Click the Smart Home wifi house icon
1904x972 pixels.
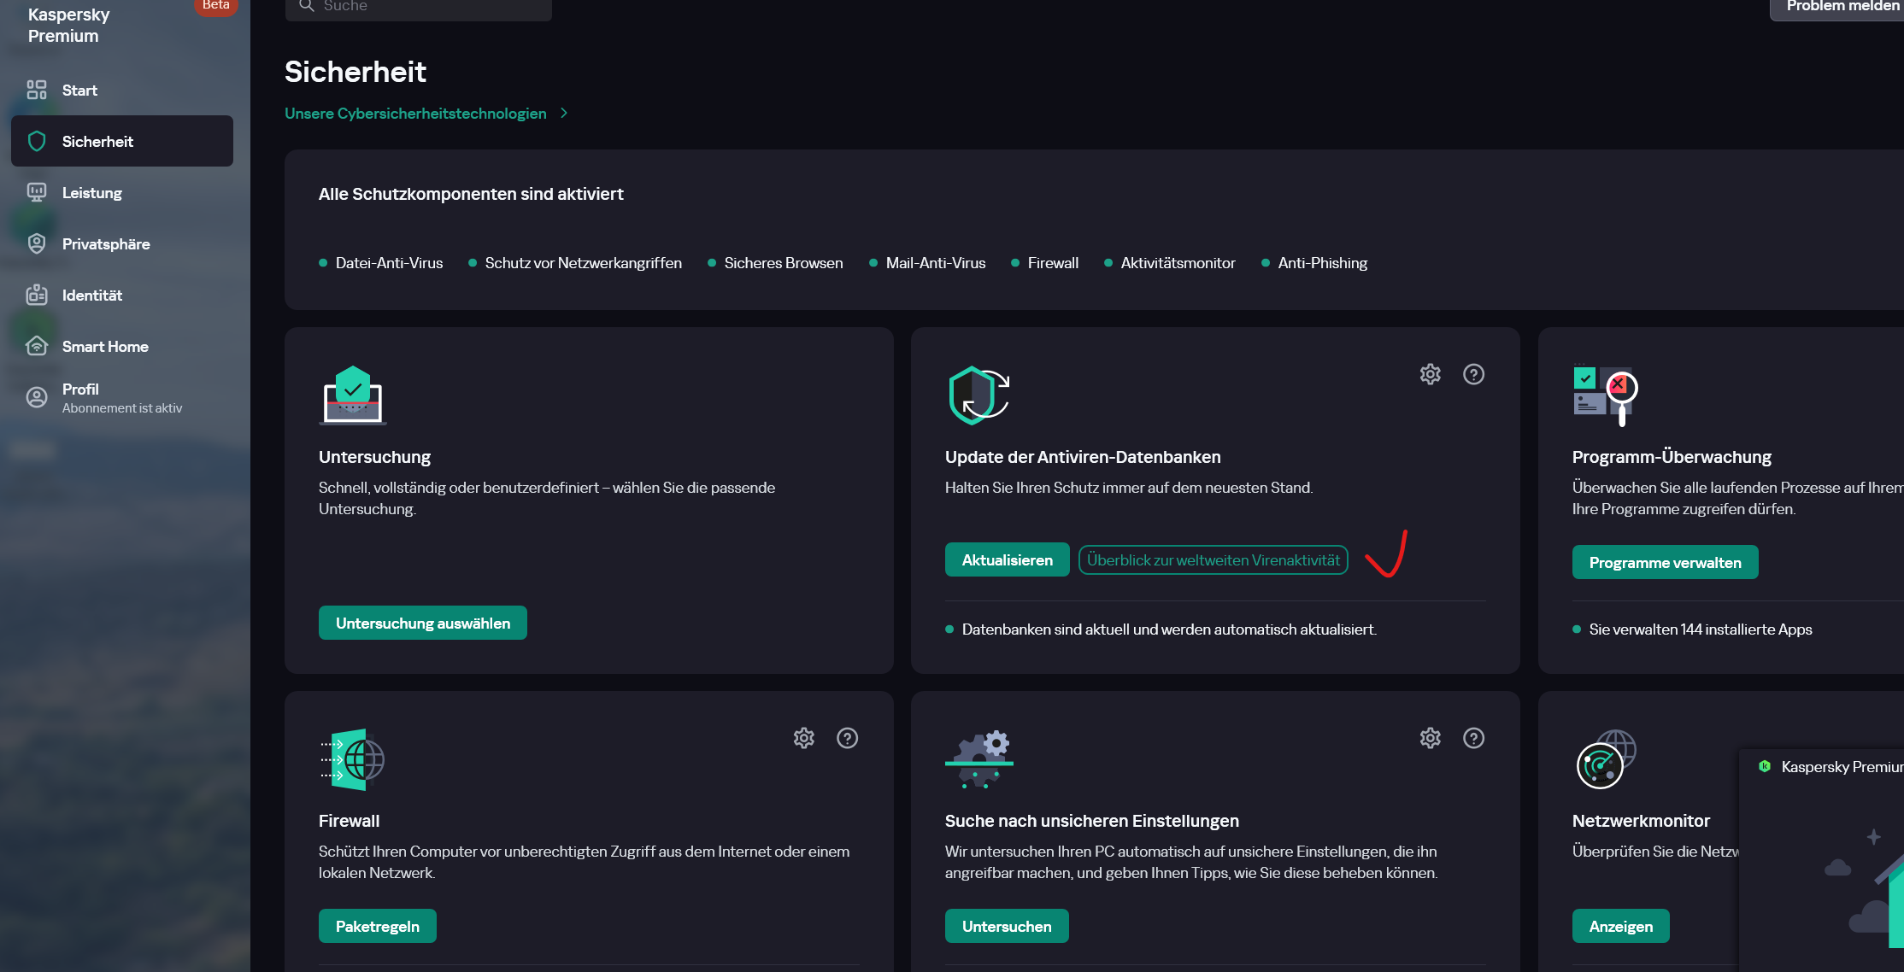tap(37, 346)
